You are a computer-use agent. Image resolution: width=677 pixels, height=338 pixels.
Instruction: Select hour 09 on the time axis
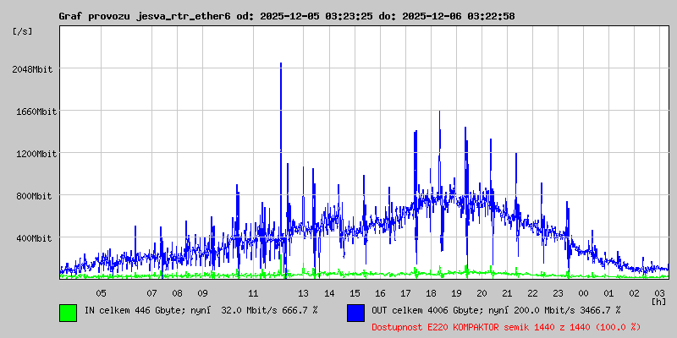[202, 292]
